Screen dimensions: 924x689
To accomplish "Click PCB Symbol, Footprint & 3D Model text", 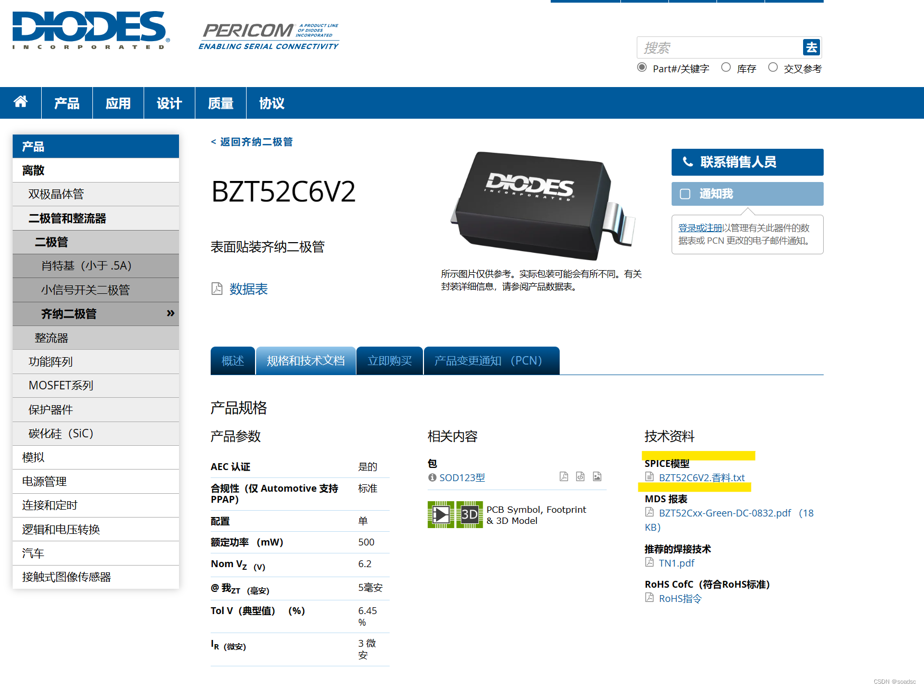I will (536, 515).
